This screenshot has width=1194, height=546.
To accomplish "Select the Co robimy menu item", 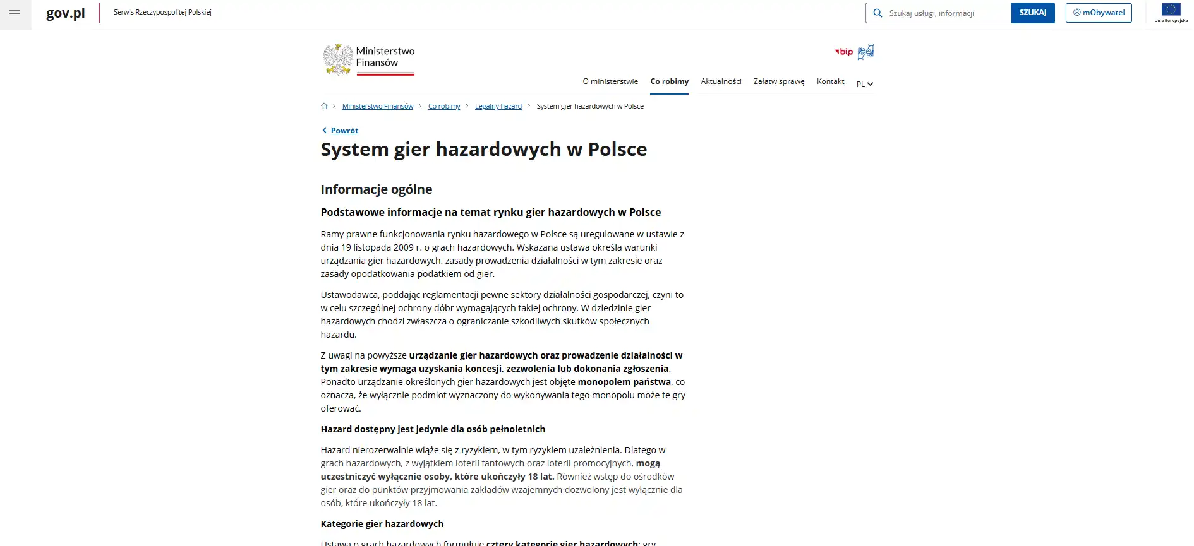I will pos(670,81).
